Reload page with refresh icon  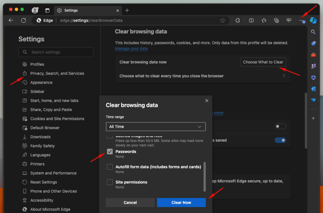click(x=23, y=20)
